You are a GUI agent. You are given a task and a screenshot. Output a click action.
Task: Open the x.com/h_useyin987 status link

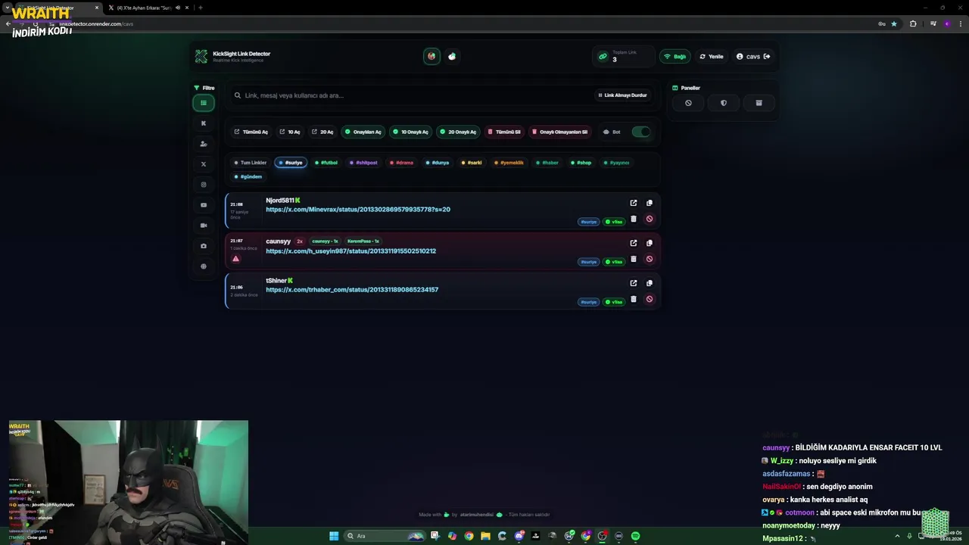point(351,251)
